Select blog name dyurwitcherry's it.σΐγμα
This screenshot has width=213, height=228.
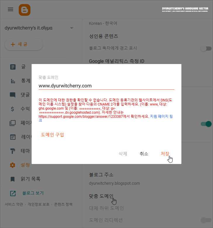click(x=29, y=28)
